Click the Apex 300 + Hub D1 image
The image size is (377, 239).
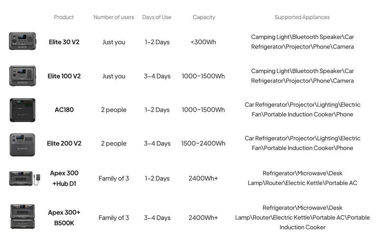pyautogui.click(x=25, y=178)
